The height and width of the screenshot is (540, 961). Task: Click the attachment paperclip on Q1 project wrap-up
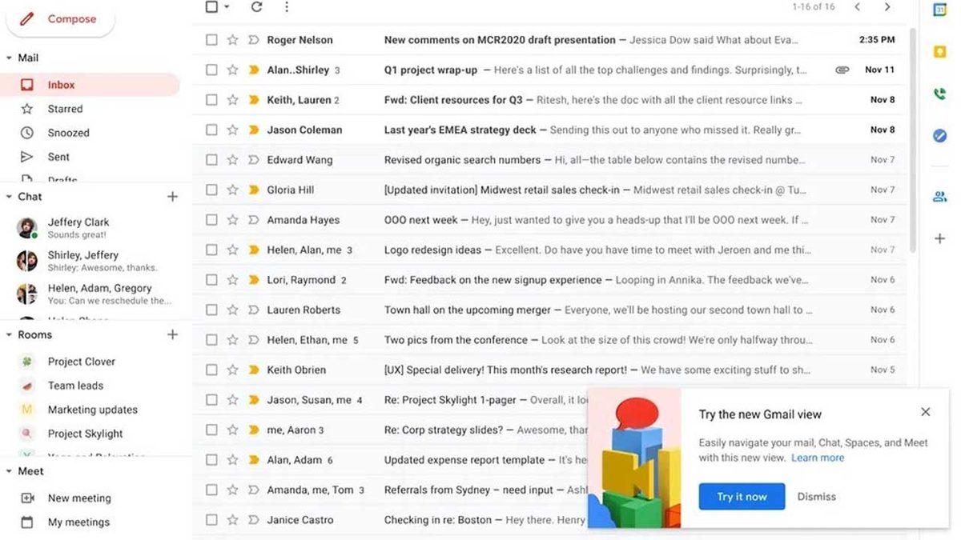(x=842, y=70)
